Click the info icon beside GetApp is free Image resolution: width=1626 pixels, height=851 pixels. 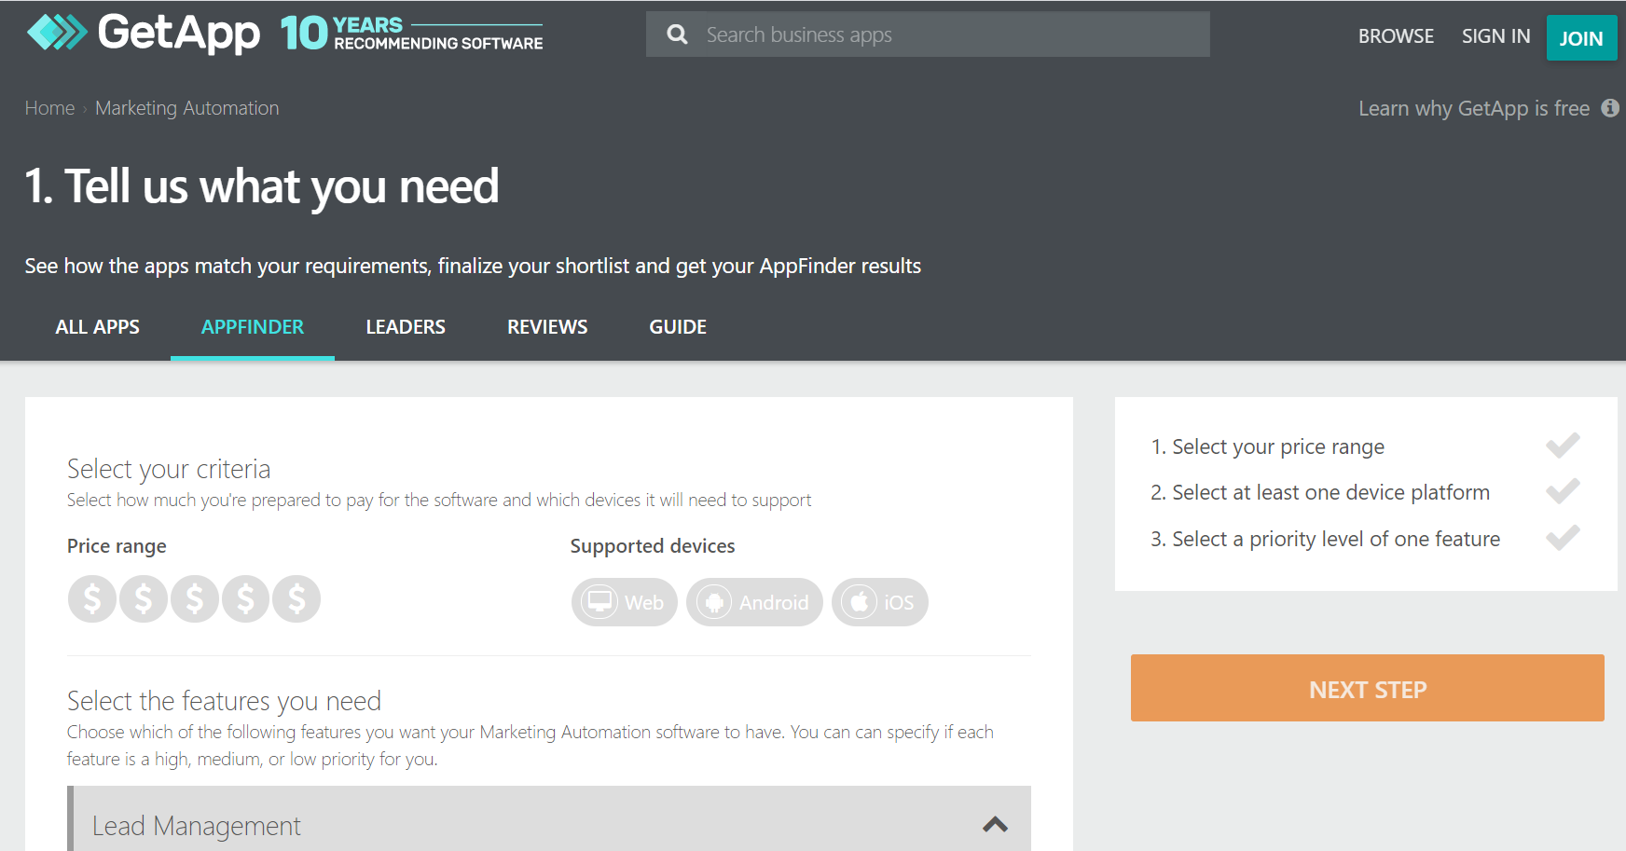1610,108
